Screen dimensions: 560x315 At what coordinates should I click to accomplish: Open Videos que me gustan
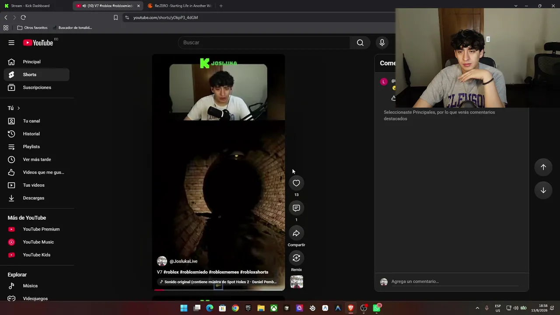click(37, 172)
